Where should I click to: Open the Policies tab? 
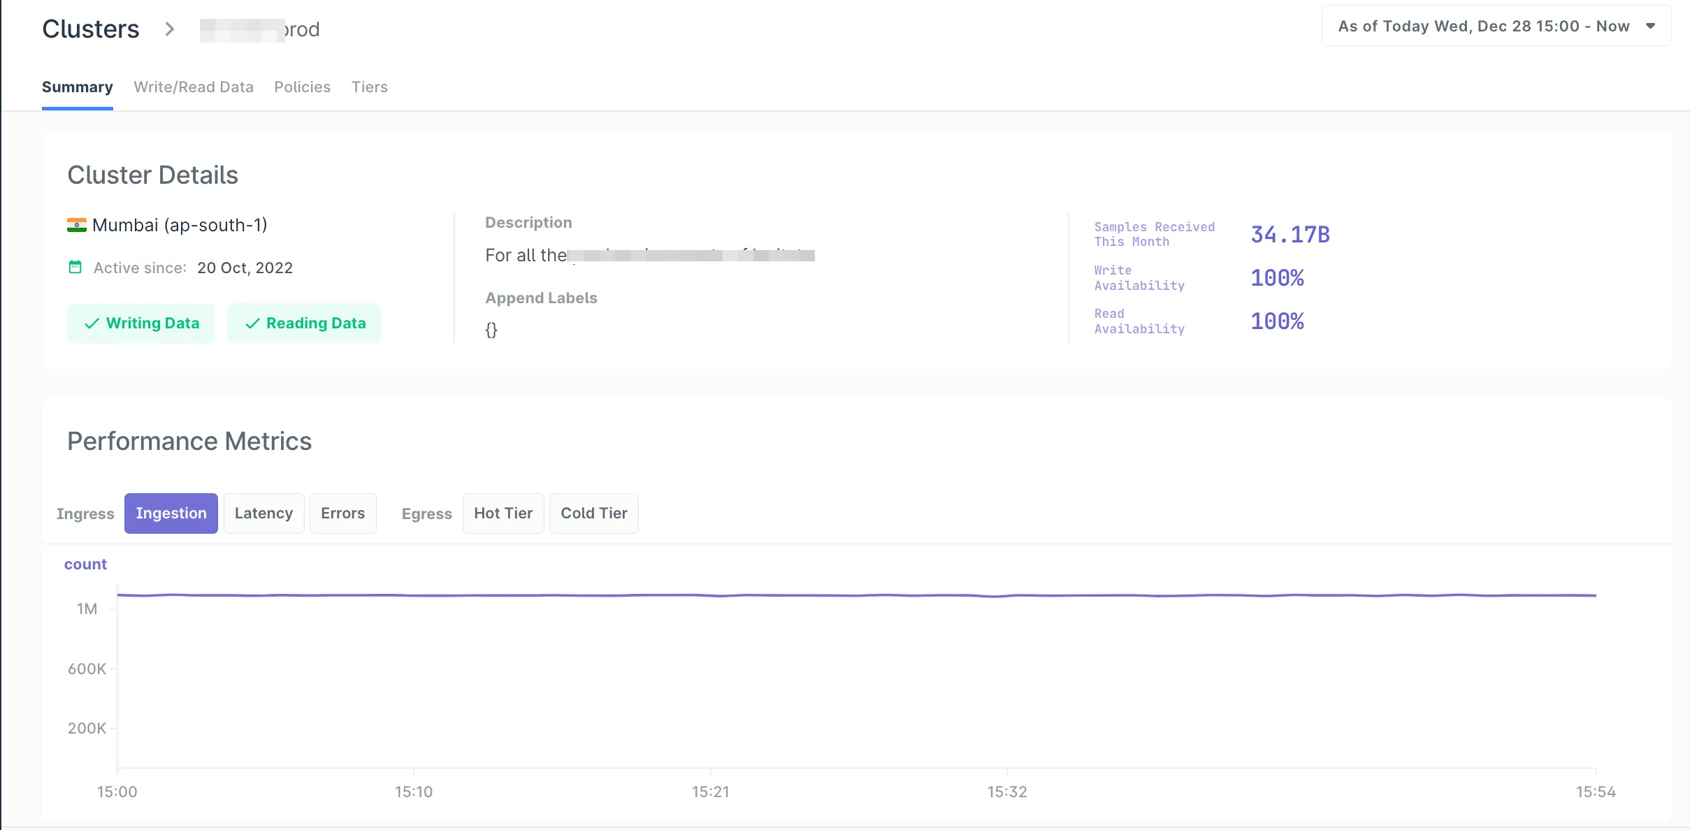(x=302, y=87)
